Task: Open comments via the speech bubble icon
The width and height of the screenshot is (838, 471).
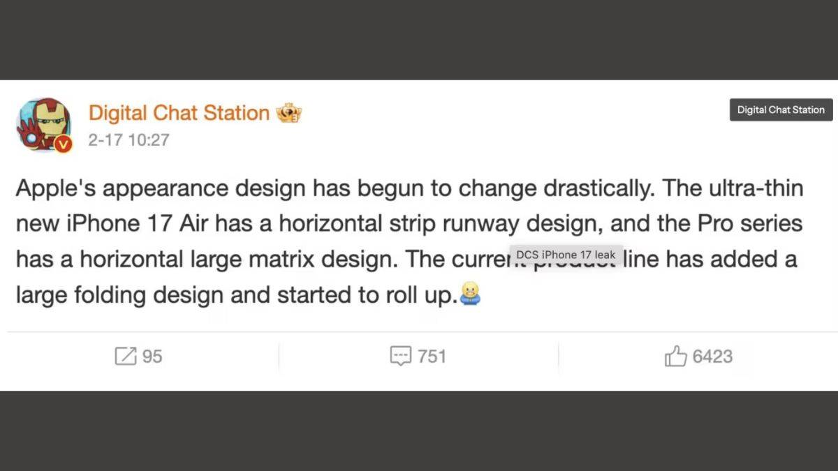Action: 400,357
